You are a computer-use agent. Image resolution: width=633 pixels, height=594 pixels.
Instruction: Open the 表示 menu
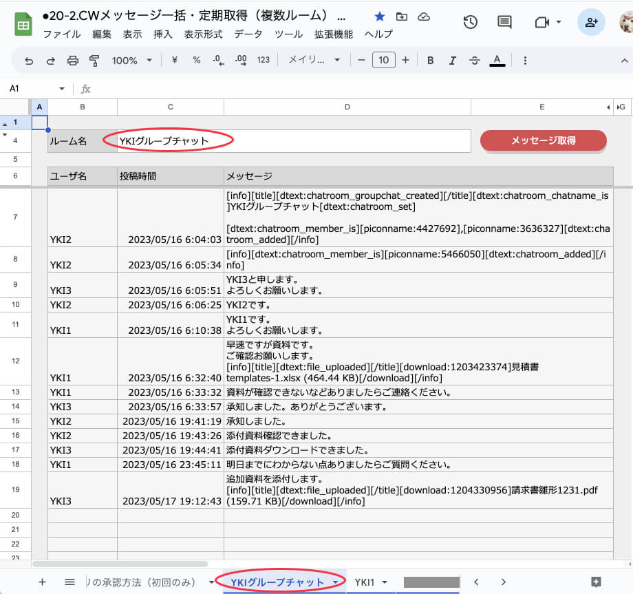[x=132, y=34]
